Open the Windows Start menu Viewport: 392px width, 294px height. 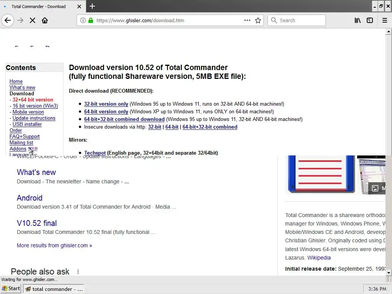[x=11, y=289]
